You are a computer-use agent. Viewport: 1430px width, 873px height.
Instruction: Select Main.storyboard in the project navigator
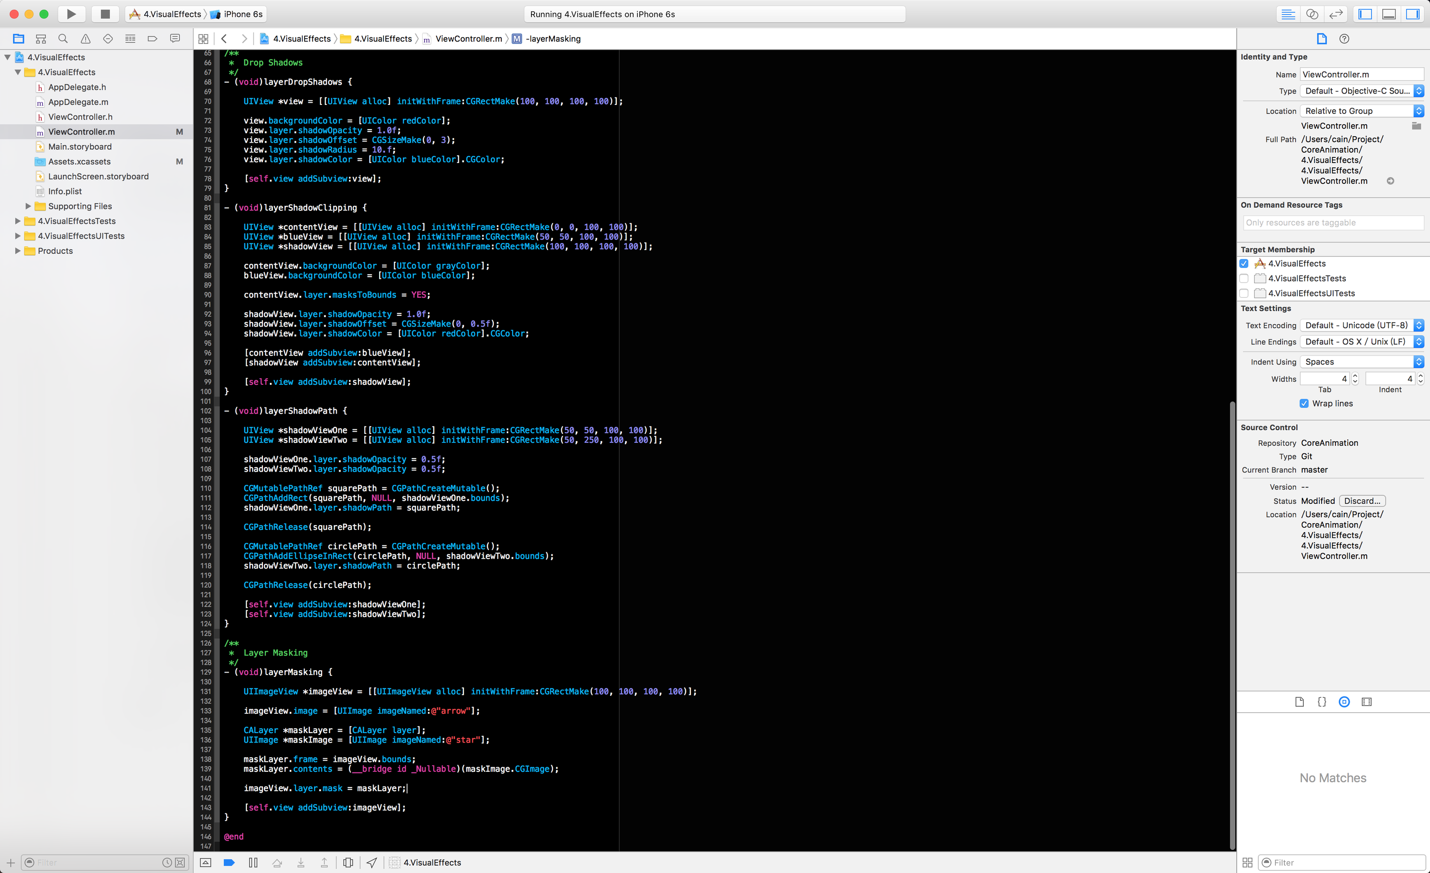click(x=80, y=147)
